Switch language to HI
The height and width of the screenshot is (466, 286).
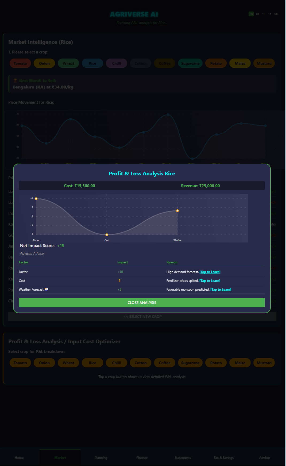coord(257,14)
